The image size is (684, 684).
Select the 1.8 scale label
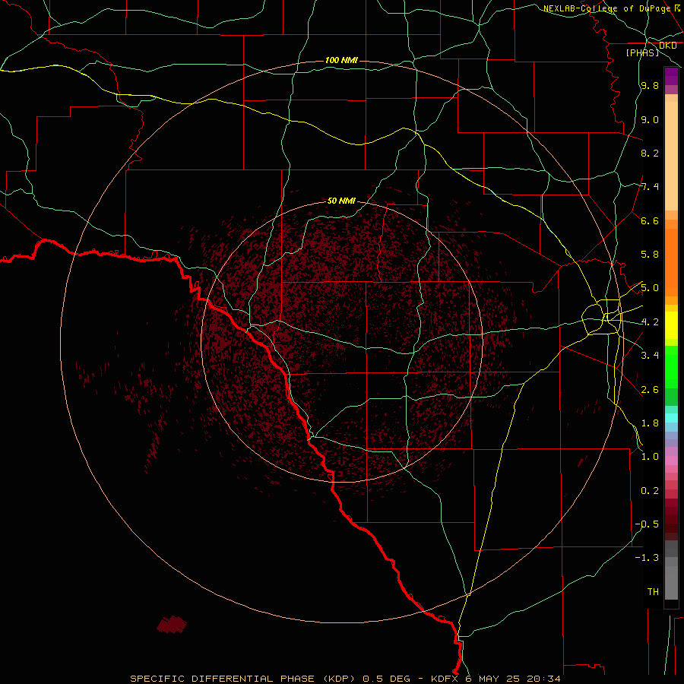[x=650, y=423]
